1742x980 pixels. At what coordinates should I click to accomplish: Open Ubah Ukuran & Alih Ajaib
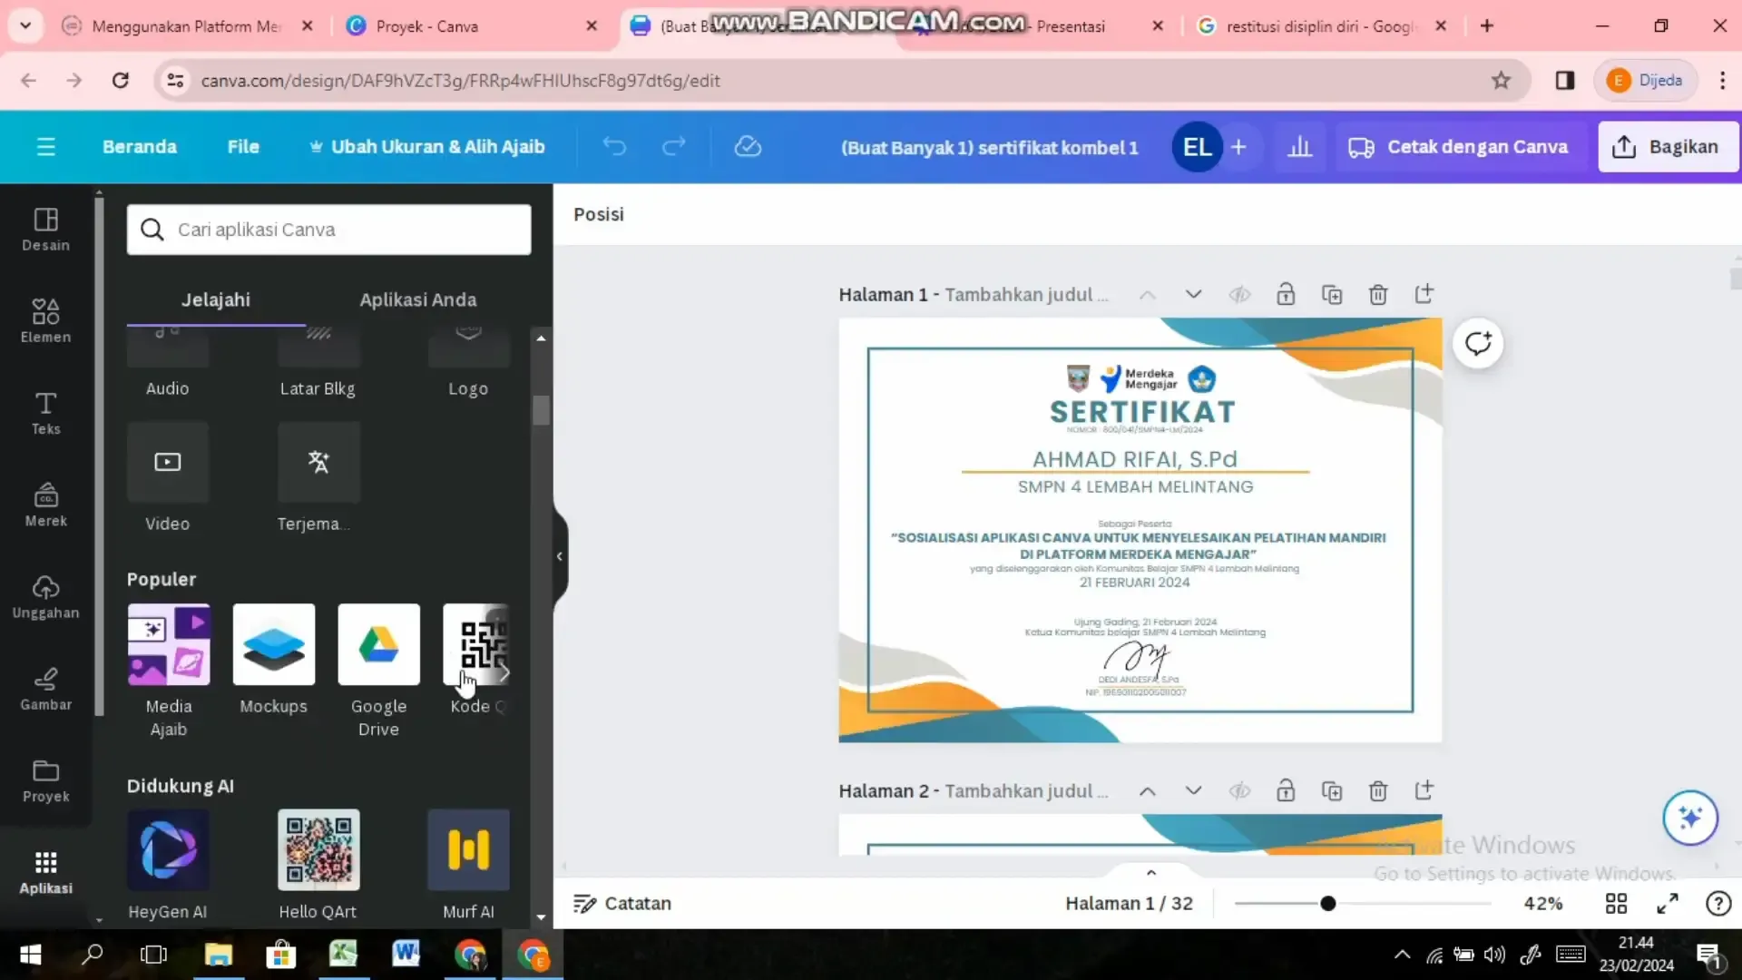pyautogui.click(x=426, y=146)
